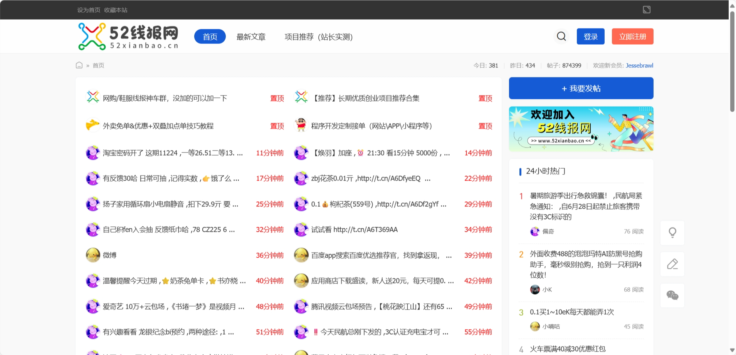The width and height of the screenshot is (736, 355).
Task: Click the 52线报网 logo
Action: click(x=128, y=36)
